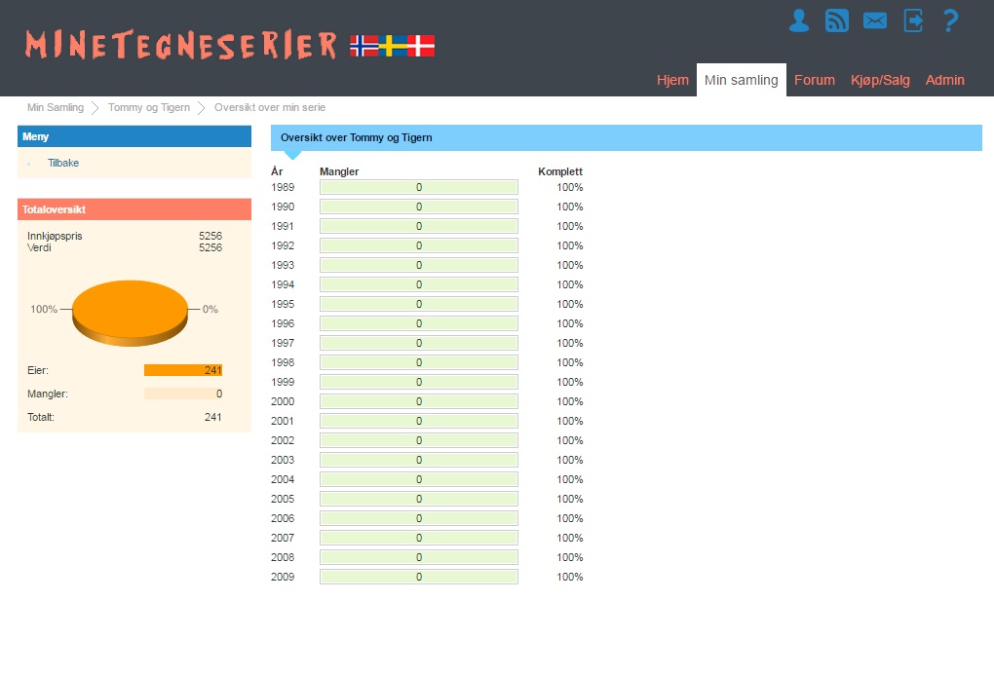Click the year 2002 label
Screen dimensions: 994x676
click(x=283, y=440)
